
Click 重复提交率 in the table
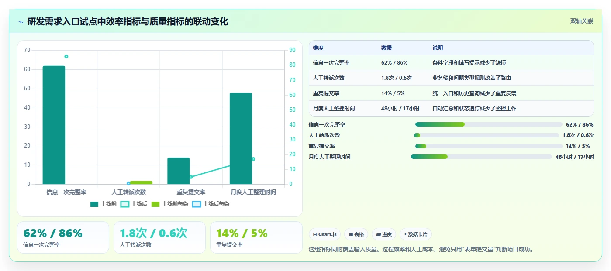click(326, 93)
